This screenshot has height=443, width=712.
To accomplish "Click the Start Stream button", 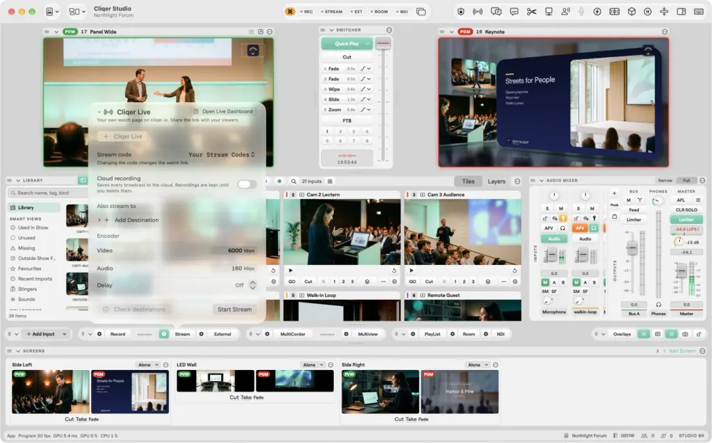I will pos(234,309).
